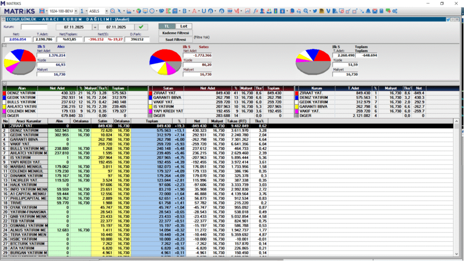
Task: Expand the dropdown arrow next to page number 1
Action: (87, 10)
